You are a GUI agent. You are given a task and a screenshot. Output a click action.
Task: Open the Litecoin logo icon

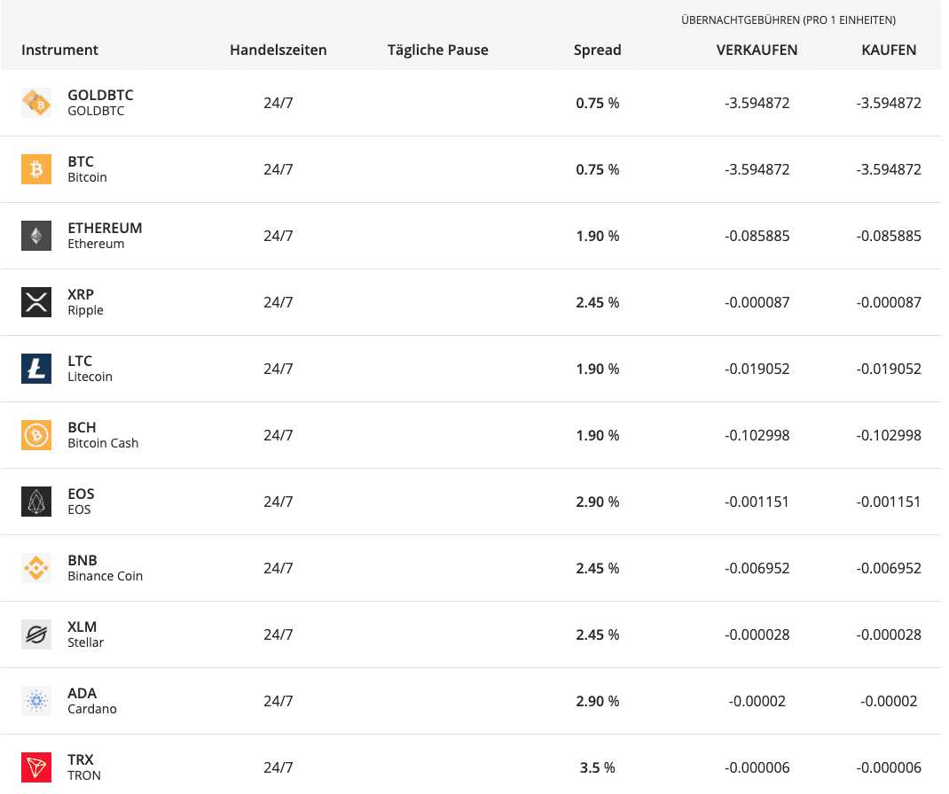tap(36, 369)
